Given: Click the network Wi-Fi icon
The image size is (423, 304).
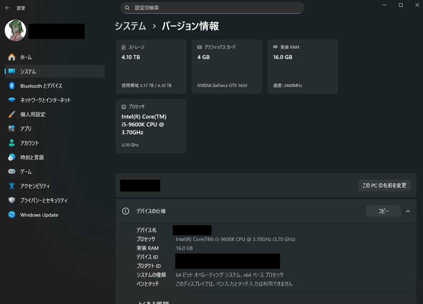Looking at the screenshot, I should 12,100.
